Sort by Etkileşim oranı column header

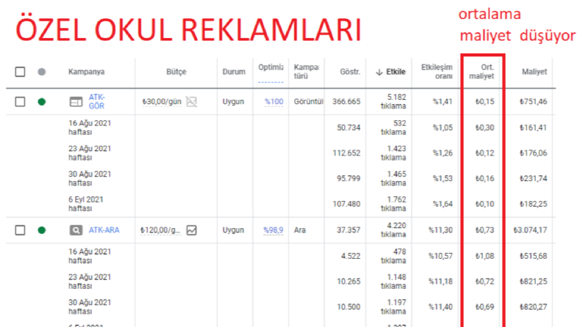(437, 72)
